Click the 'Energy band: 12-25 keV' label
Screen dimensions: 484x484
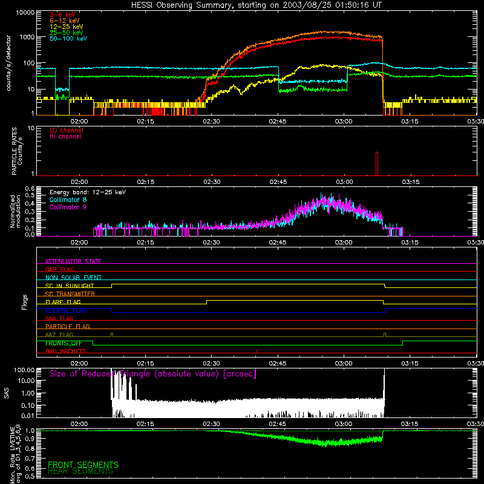pyautogui.click(x=88, y=192)
